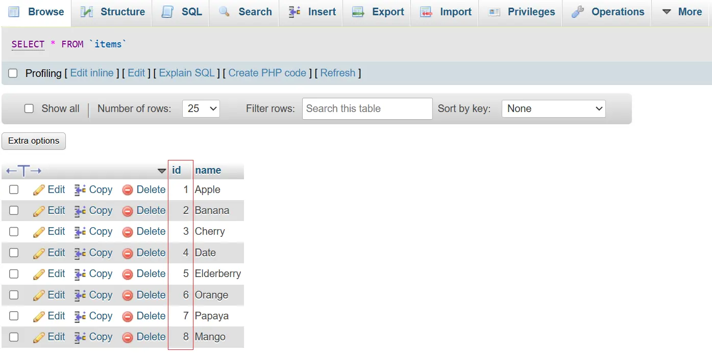Click the pencil icon in Elderberry row
The width and height of the screenshot is (712, 356).
pyautogui.click(x=39, y=274)
